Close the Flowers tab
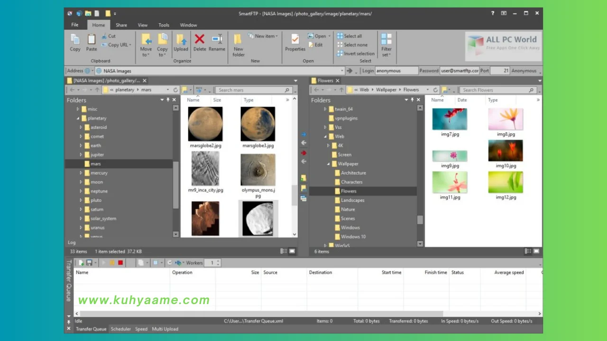 [x=338, y=81]
